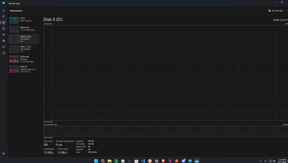Open the Windows Start menu
Screen dimensions: 288x163
click(x=96, y=161)
